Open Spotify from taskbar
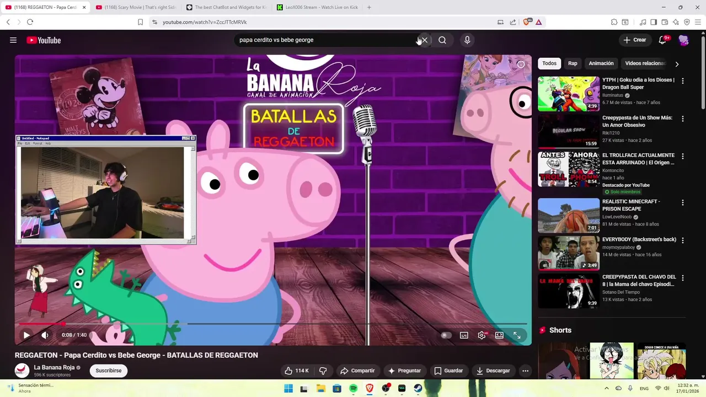The width and height of the screenshot is (706, 397). tap(353, 389)
